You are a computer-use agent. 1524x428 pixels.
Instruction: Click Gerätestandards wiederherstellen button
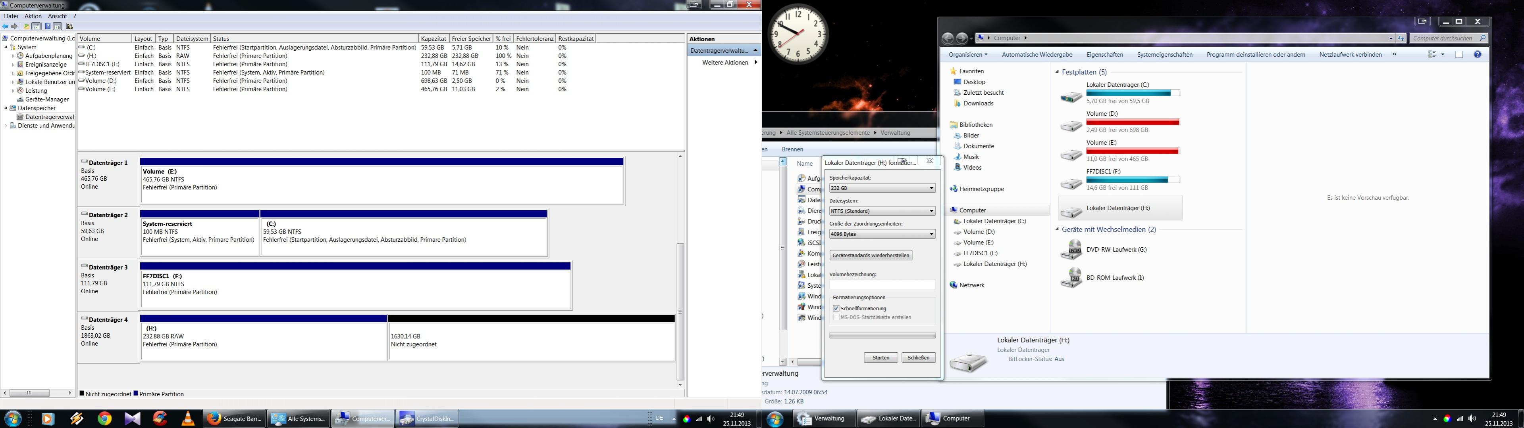[870, 255]
